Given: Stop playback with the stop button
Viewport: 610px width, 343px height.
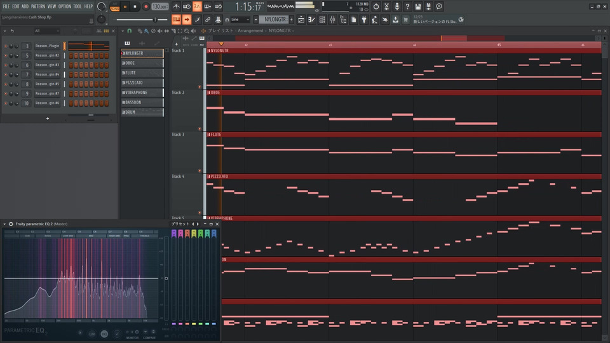Looking at the screenshot, I should [x=135, y=6].
